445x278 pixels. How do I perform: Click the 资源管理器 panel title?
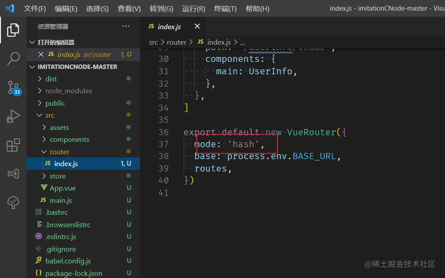tap(53, 27)
